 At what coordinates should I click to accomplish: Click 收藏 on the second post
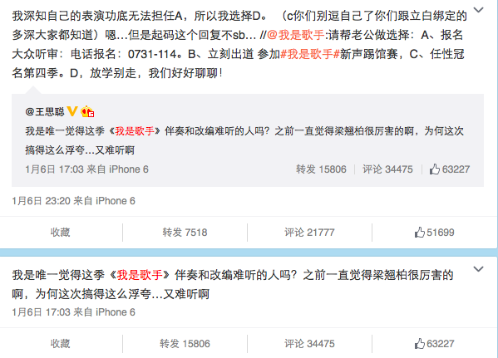point(60,343)
